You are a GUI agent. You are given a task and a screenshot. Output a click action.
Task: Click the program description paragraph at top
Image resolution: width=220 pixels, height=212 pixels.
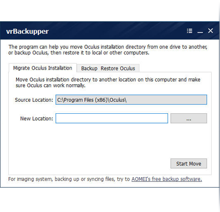(108, 50)
